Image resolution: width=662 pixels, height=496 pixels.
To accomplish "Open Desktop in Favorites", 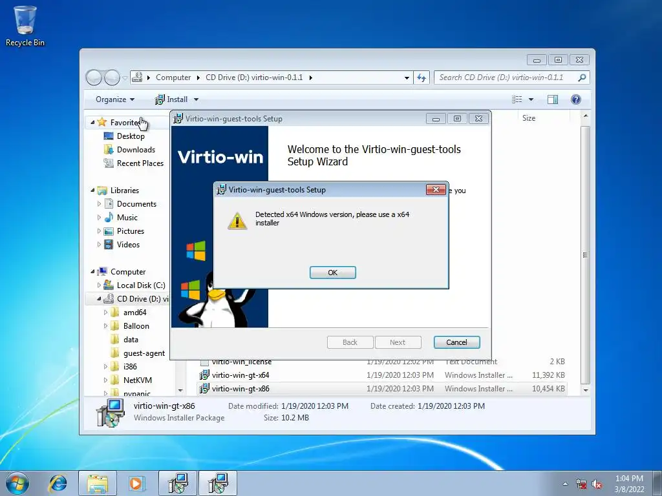I will click(131, 136).
